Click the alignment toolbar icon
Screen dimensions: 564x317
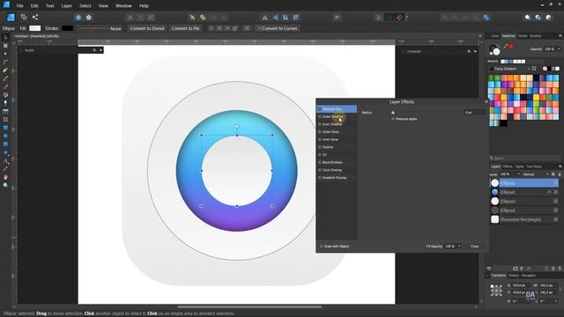coord(337,18)
